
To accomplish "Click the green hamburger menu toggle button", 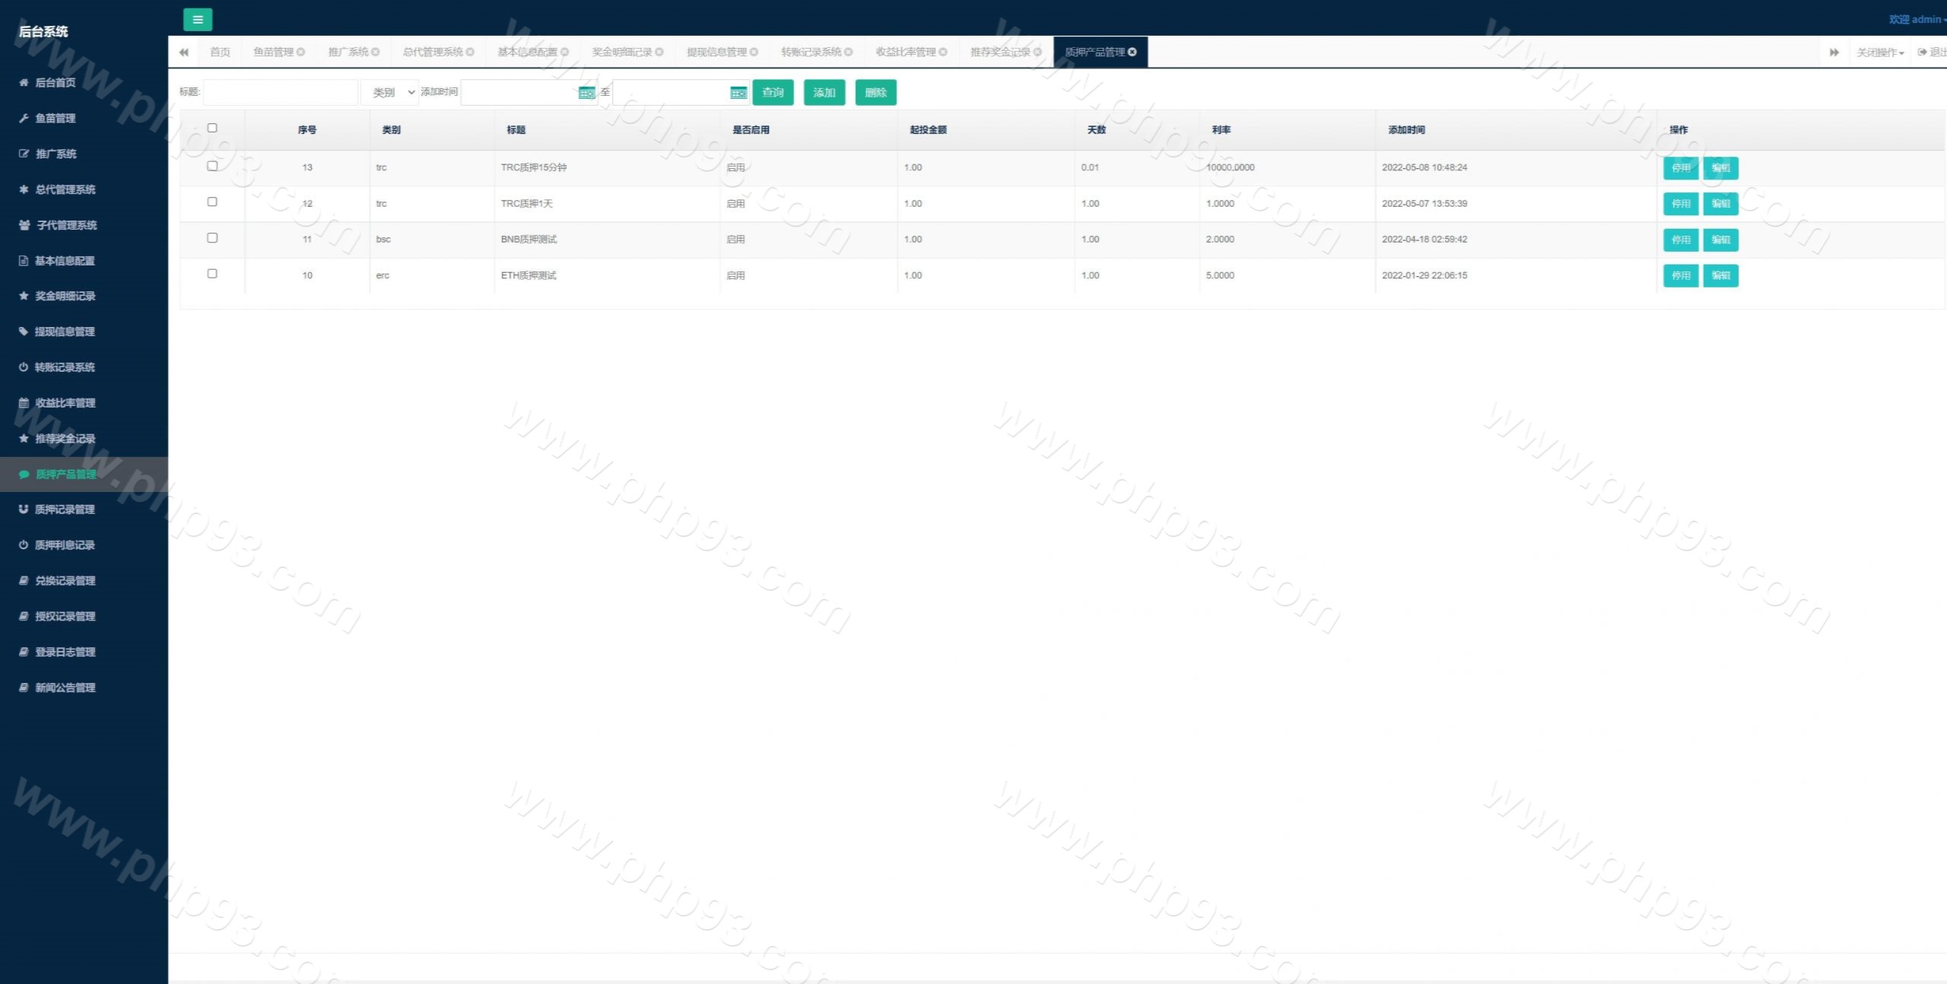I will click(198, 20).
